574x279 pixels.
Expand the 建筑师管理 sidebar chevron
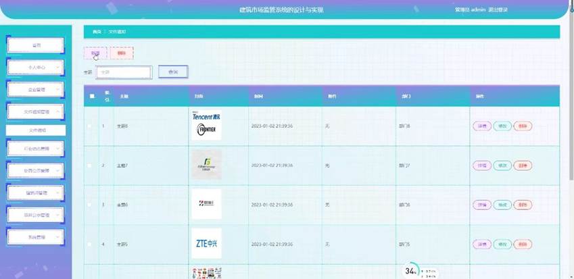pyautogui.click(x=57, y=193)
